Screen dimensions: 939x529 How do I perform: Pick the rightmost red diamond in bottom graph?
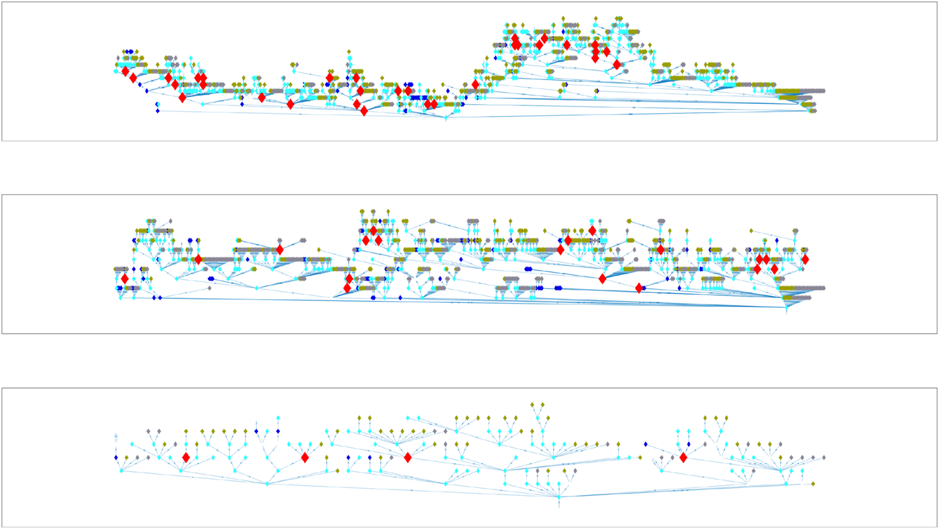(x=683, y=458)
